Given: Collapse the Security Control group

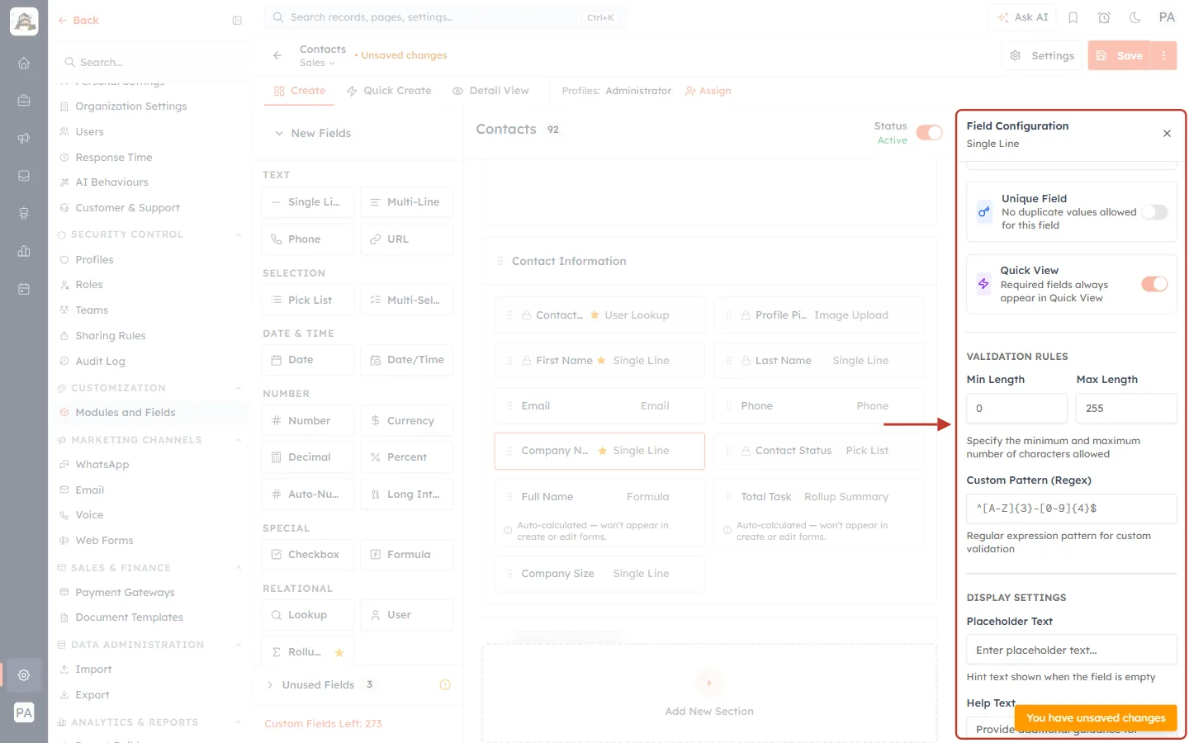Looking at the screenshot, I should tap(238, 234).
